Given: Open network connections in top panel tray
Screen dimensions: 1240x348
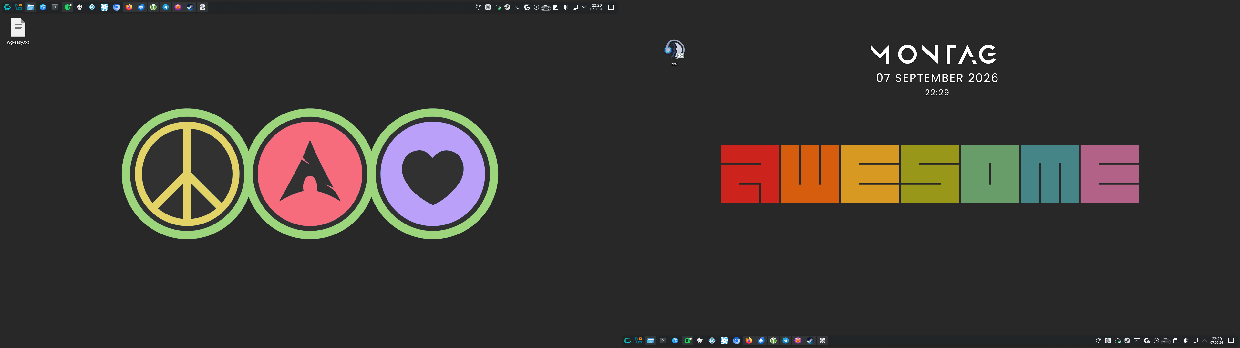Looking at the screenshot, I should 575,7.
